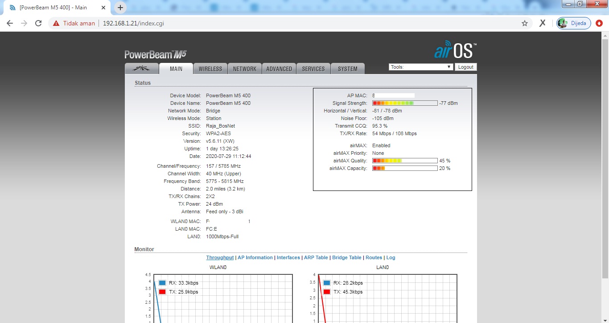Click Version value v5.6.11 (XW)
The width and height of the screenshot is (609, 323).
pos(220,141)
